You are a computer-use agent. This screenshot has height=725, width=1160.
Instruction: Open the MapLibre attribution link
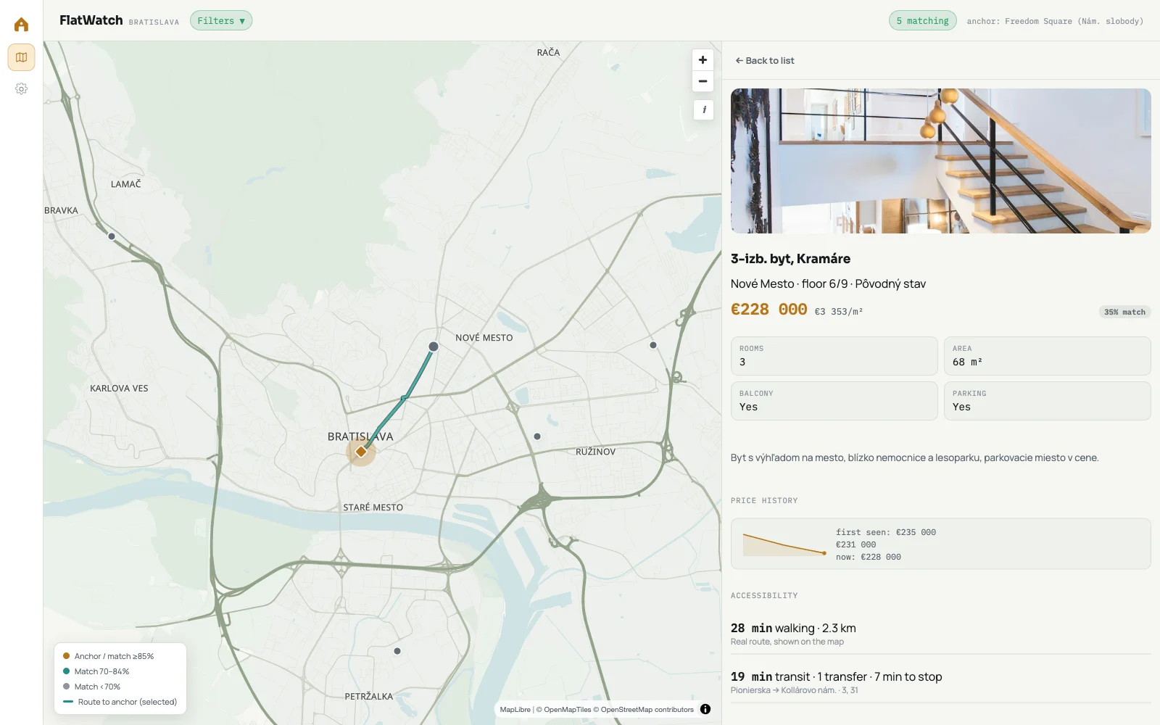[x=515, y=710]
